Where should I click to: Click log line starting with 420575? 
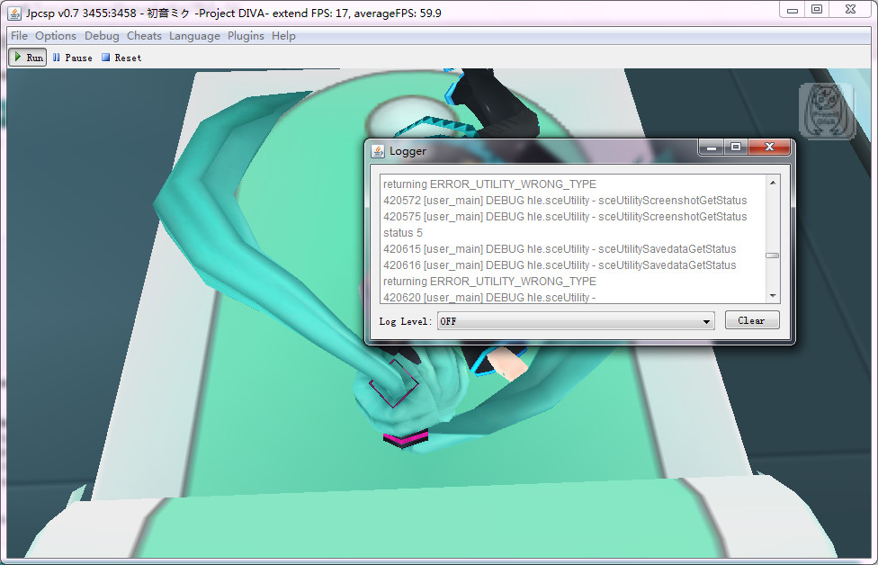click(565, 217)
